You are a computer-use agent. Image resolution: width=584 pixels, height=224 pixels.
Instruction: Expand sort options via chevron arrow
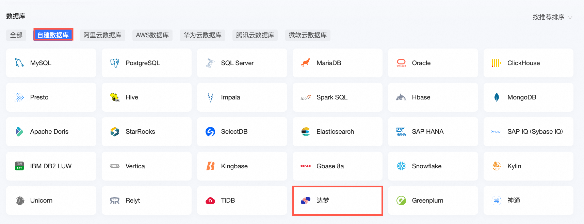pyautogui.click(x=570, y=18)
